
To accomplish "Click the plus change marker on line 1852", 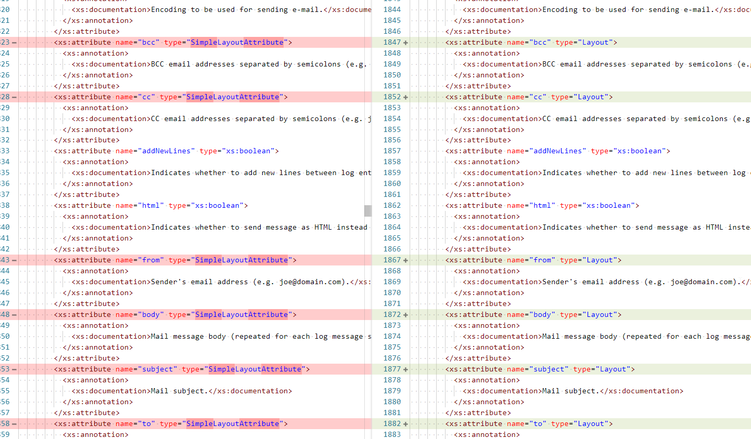I will pyautogui.click(x=405, y=97).
